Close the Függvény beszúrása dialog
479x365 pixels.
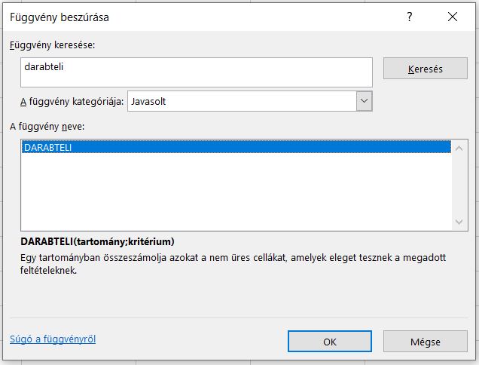click(452, 17)
